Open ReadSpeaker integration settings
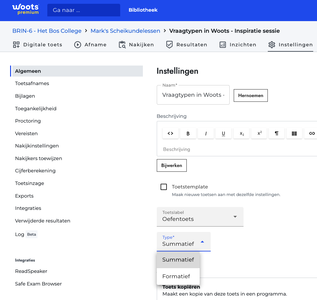This screenshot has width=317, height=300. tap(31, 271)
